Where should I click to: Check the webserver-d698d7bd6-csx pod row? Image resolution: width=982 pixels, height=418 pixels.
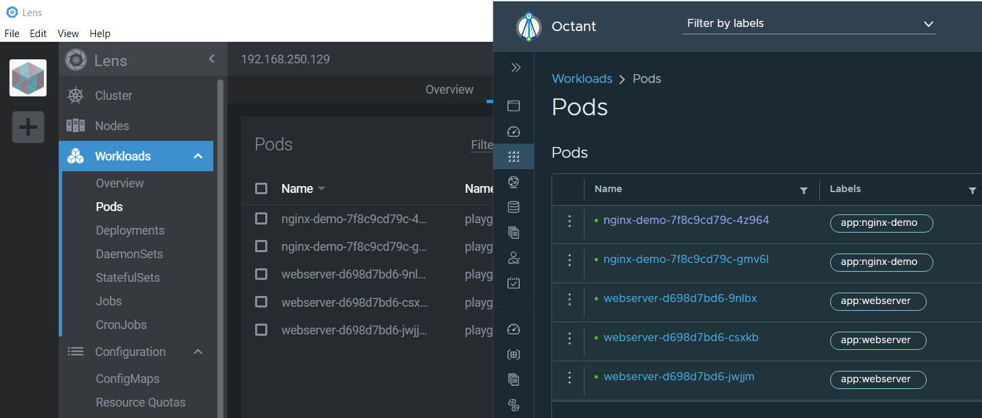(261, 302)
